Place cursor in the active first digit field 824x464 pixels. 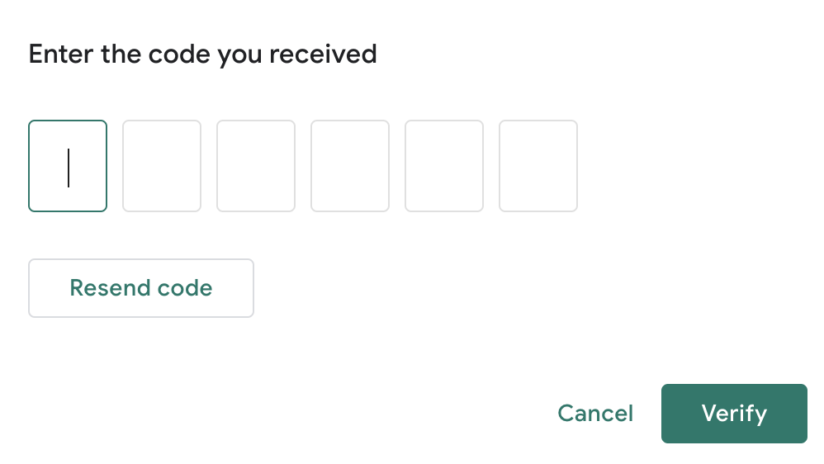(x=68, y=166)
